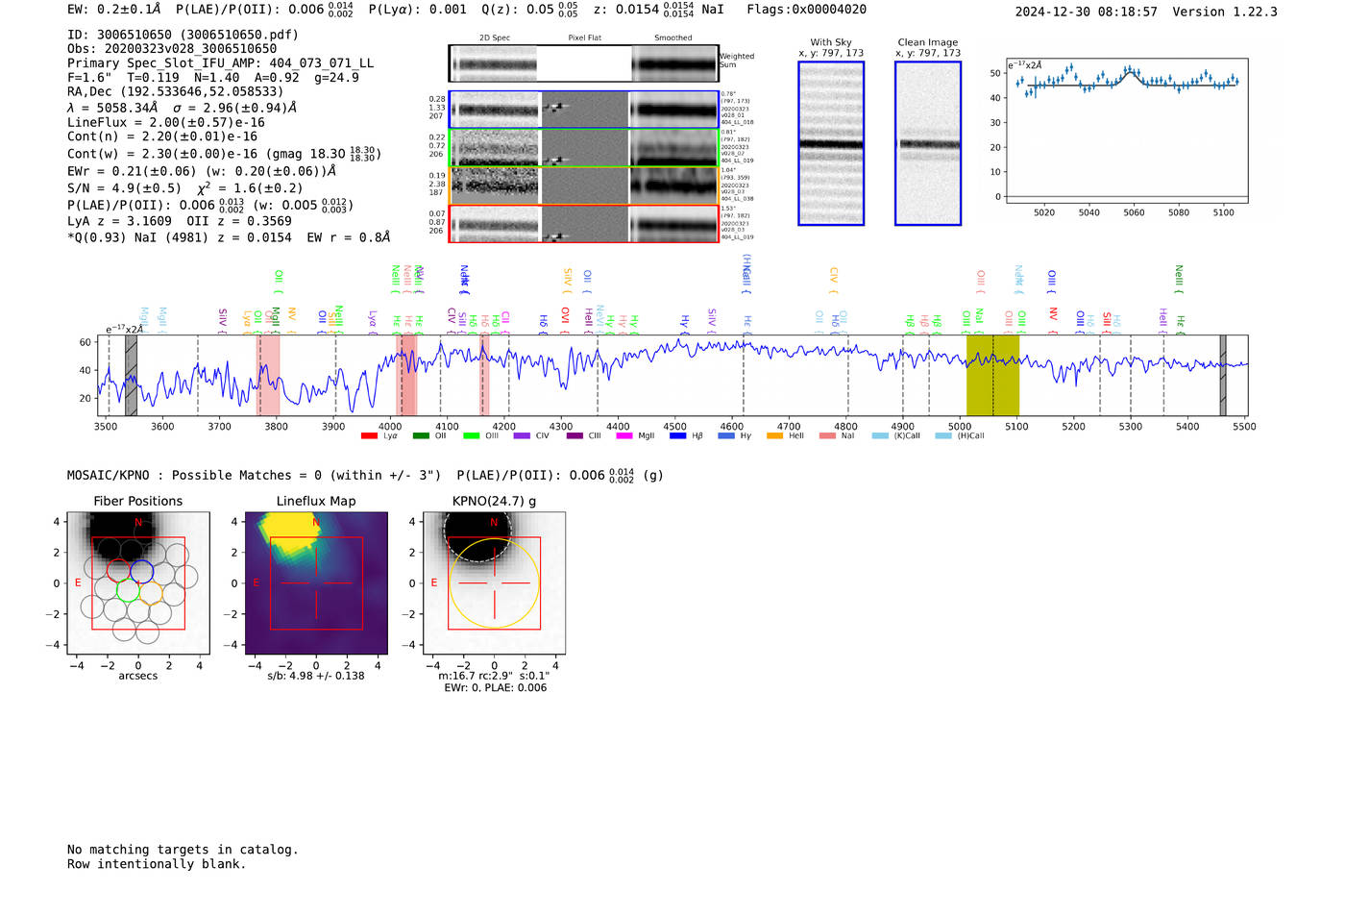Click the blue fiber circle in Fiber Positions
Viewport: 1345px width, 916px height.
pos(142,570)
